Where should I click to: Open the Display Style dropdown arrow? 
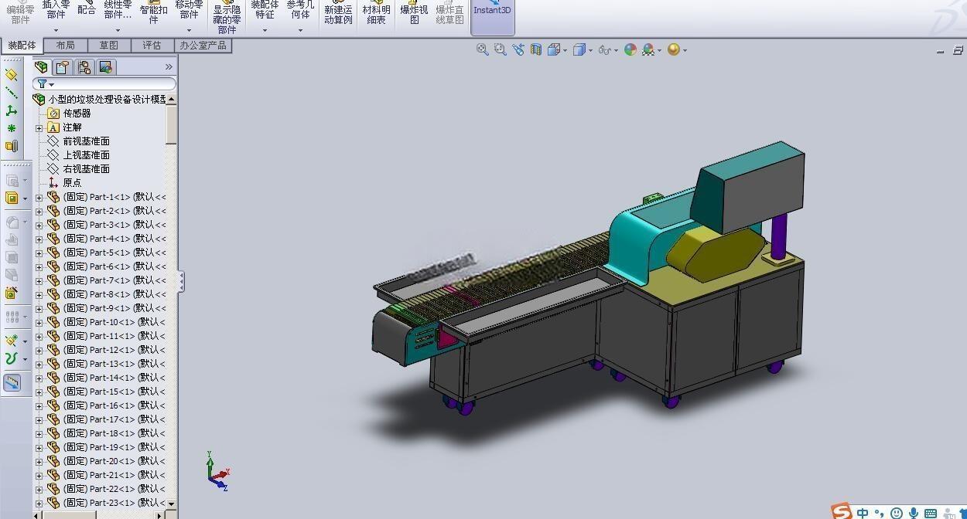pos(591,50)
